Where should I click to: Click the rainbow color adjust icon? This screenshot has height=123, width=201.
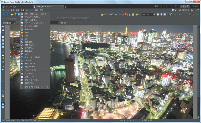(x=123, y=15)
